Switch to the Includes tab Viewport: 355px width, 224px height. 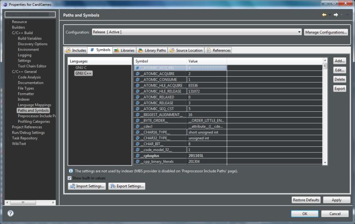pos(76,50)
